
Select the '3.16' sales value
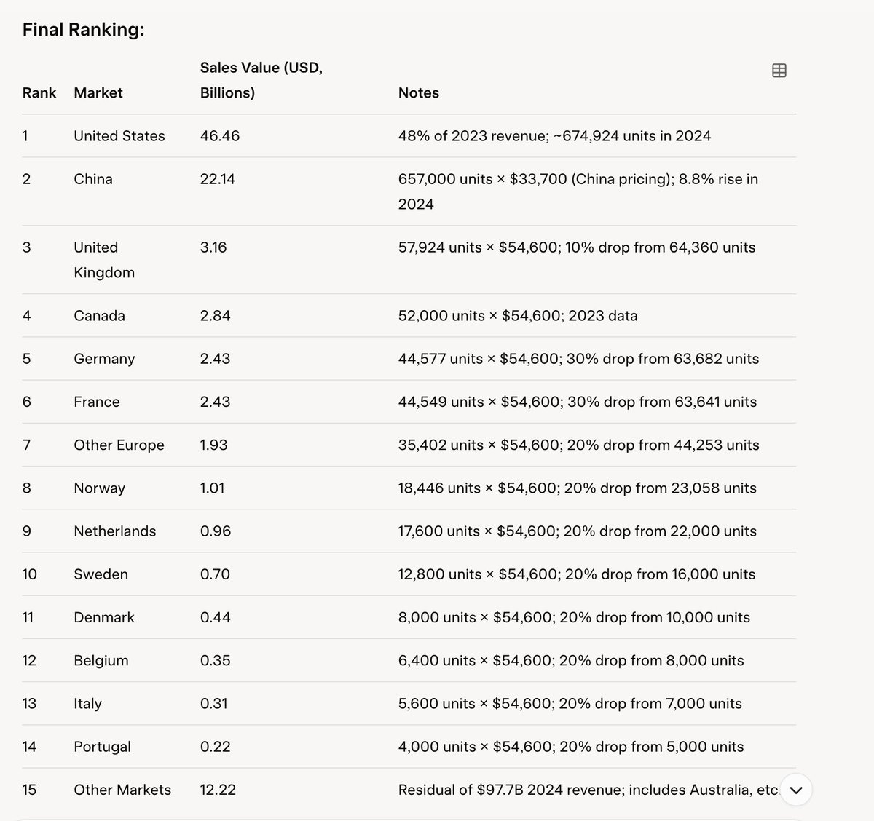213,247
